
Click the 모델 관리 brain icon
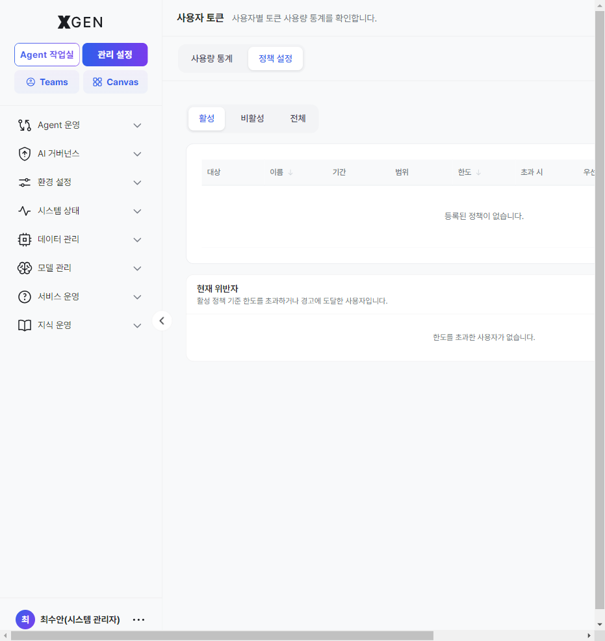(x=25, y=268)
